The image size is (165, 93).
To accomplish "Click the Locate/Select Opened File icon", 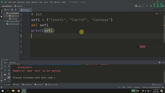I will tap(12, 10).
